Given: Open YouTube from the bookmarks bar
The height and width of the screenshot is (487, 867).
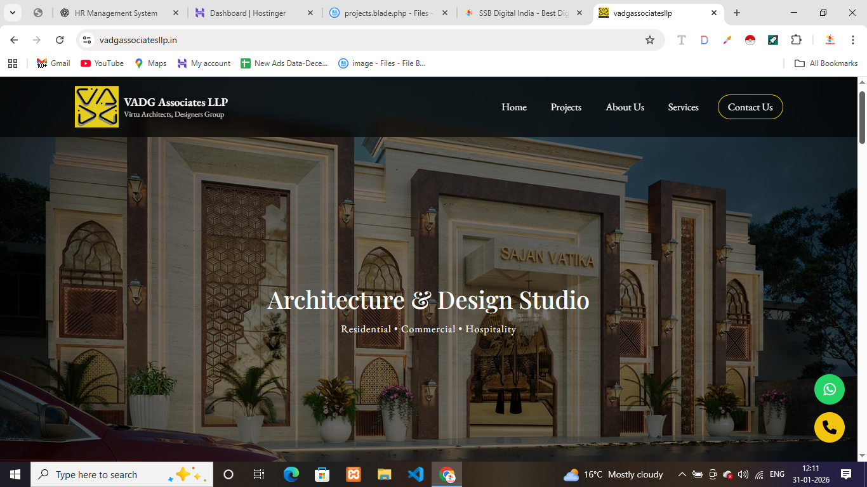Looking at the screenshot, I should pos(102,63).
